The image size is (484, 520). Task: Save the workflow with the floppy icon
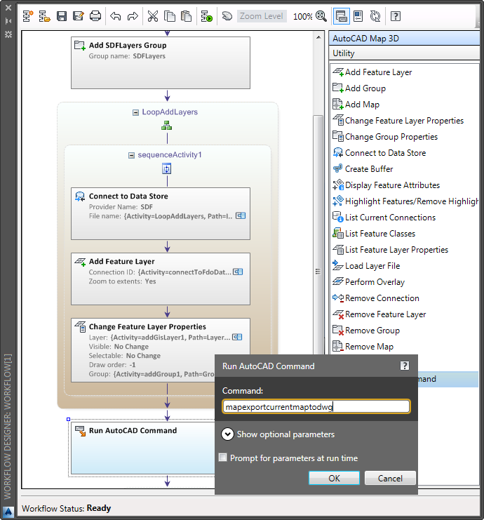(62, 16)
